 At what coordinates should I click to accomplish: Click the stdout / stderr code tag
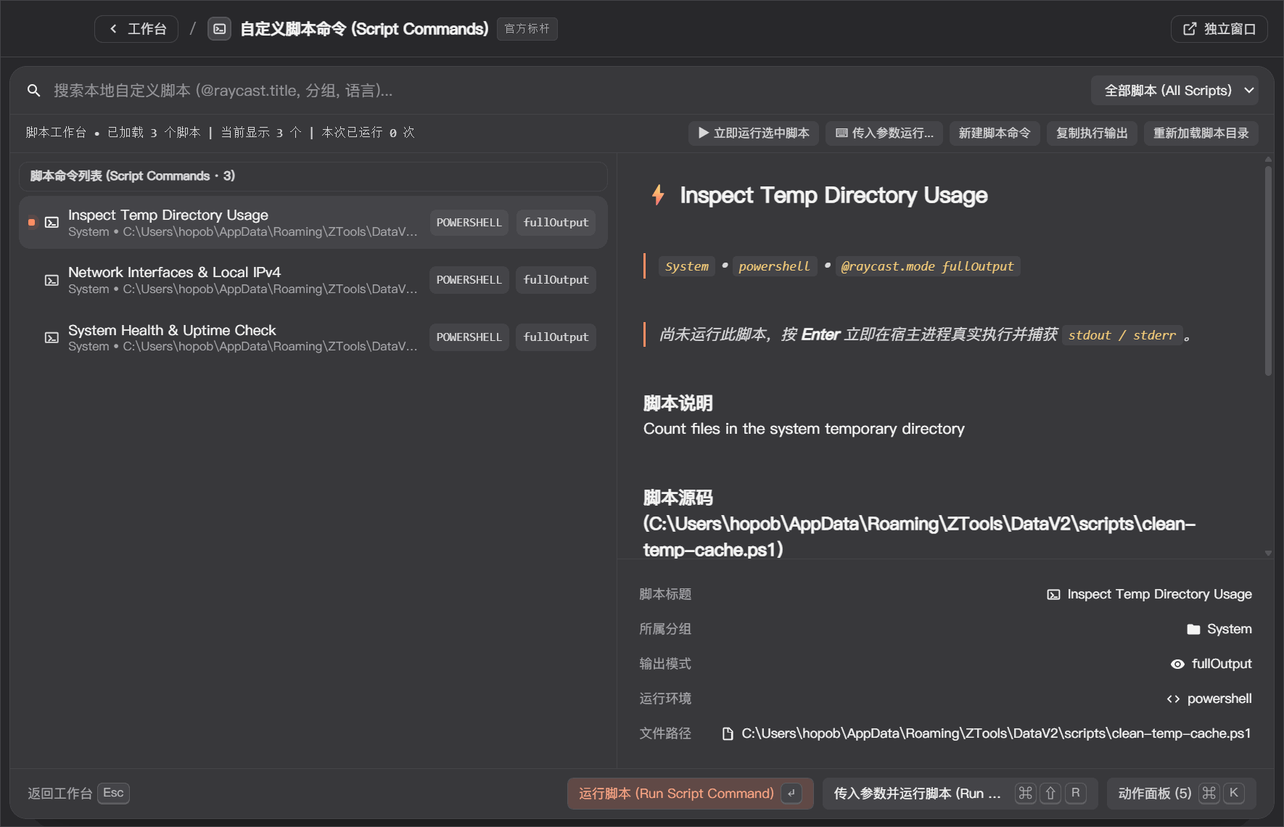tap(1122, 335)
